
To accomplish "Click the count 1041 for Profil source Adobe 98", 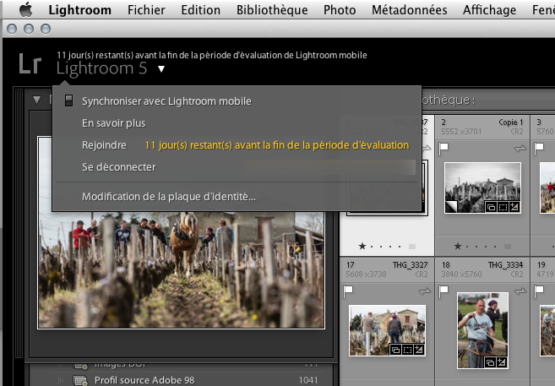I will pyautogui.click(x=308, y=380).
